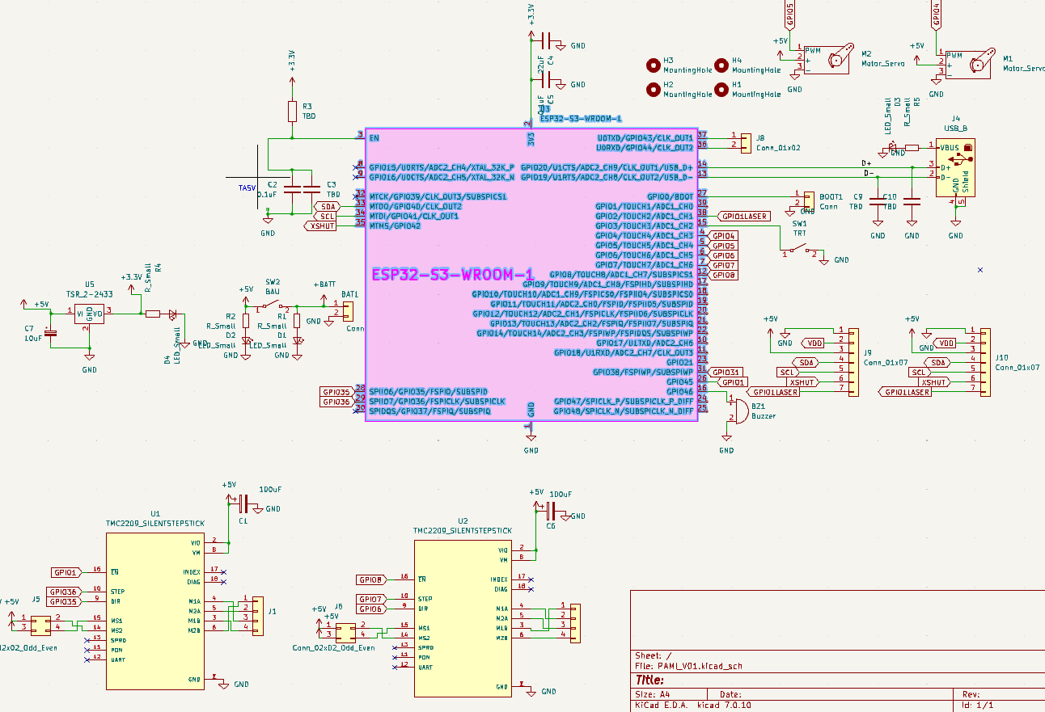Click the GPIO31 global label
Screen dimensions: 1045x712
[726, 372]
